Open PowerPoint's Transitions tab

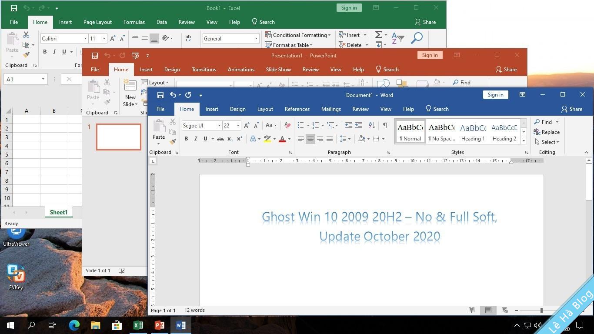point(204,70)
